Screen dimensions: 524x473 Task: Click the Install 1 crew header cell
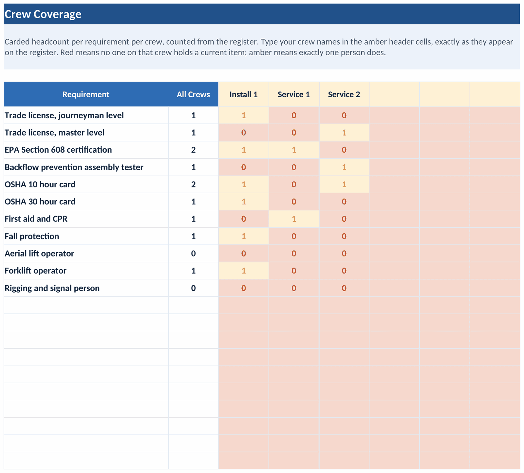(244, 94)
